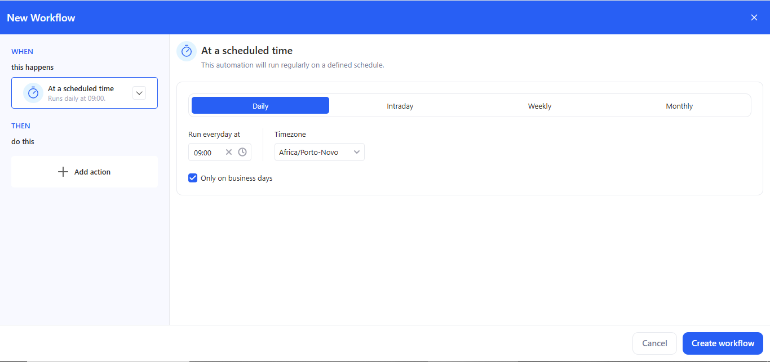Cancel the workflow creation
The height and width of the screenshot is (362, 770).
(654, 343)
